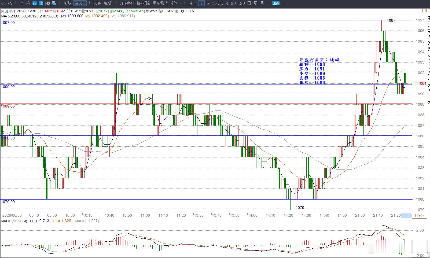Expand the 自选 watchlist dropdown

pyautogui.click(x=80, y=3)
